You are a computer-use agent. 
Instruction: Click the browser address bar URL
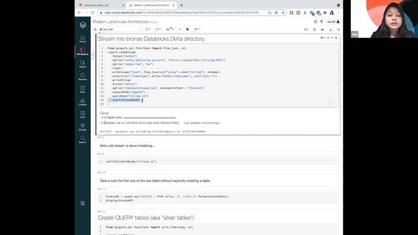[x=182, y=12]
